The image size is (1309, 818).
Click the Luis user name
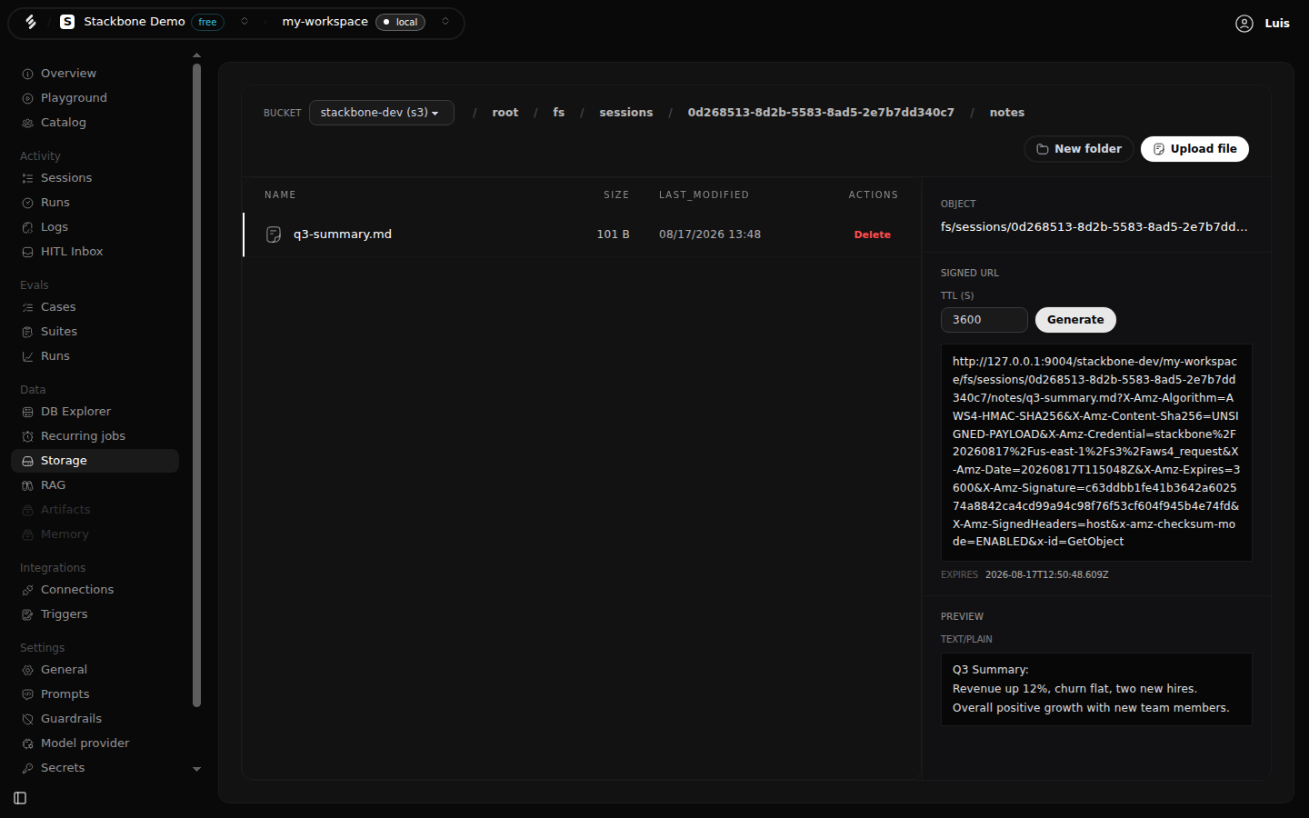coord(1277,24)
